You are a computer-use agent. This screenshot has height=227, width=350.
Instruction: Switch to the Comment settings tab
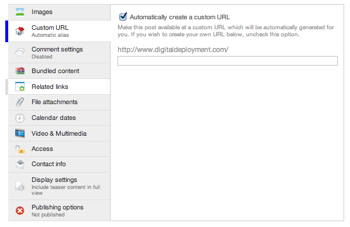click(x=59, y=53)
